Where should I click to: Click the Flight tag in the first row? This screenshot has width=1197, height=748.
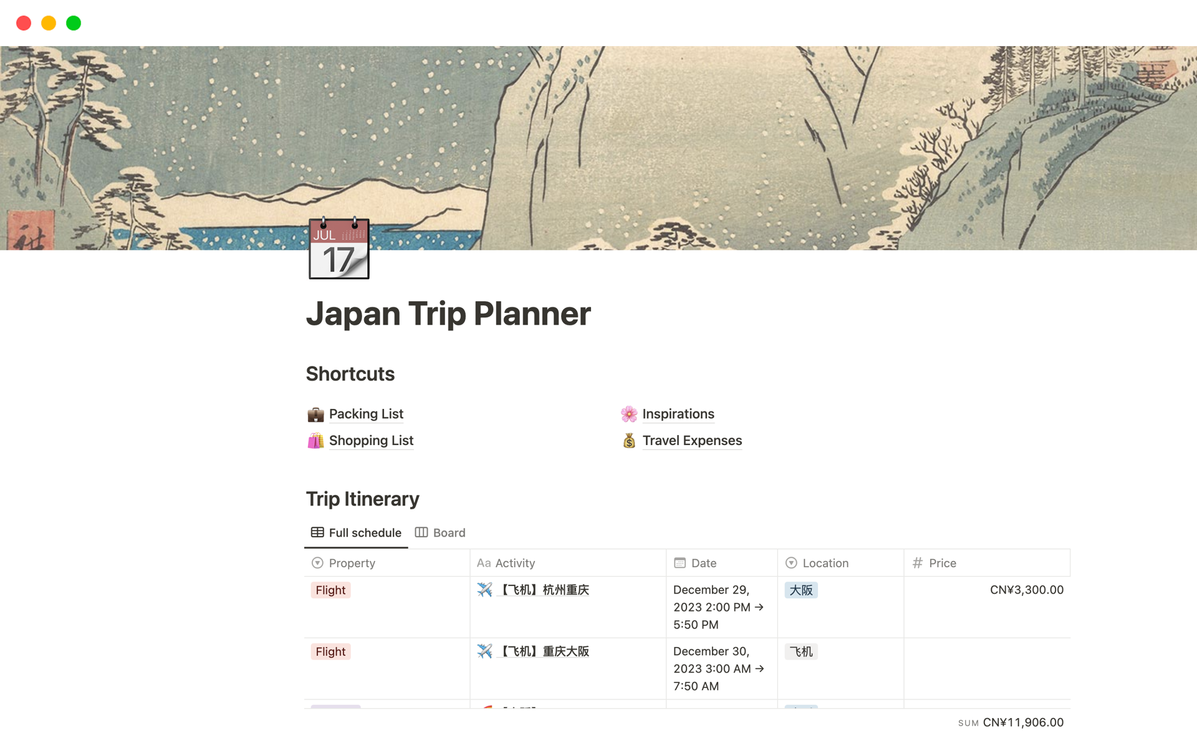pyautogui.click(x=330, y=590)
